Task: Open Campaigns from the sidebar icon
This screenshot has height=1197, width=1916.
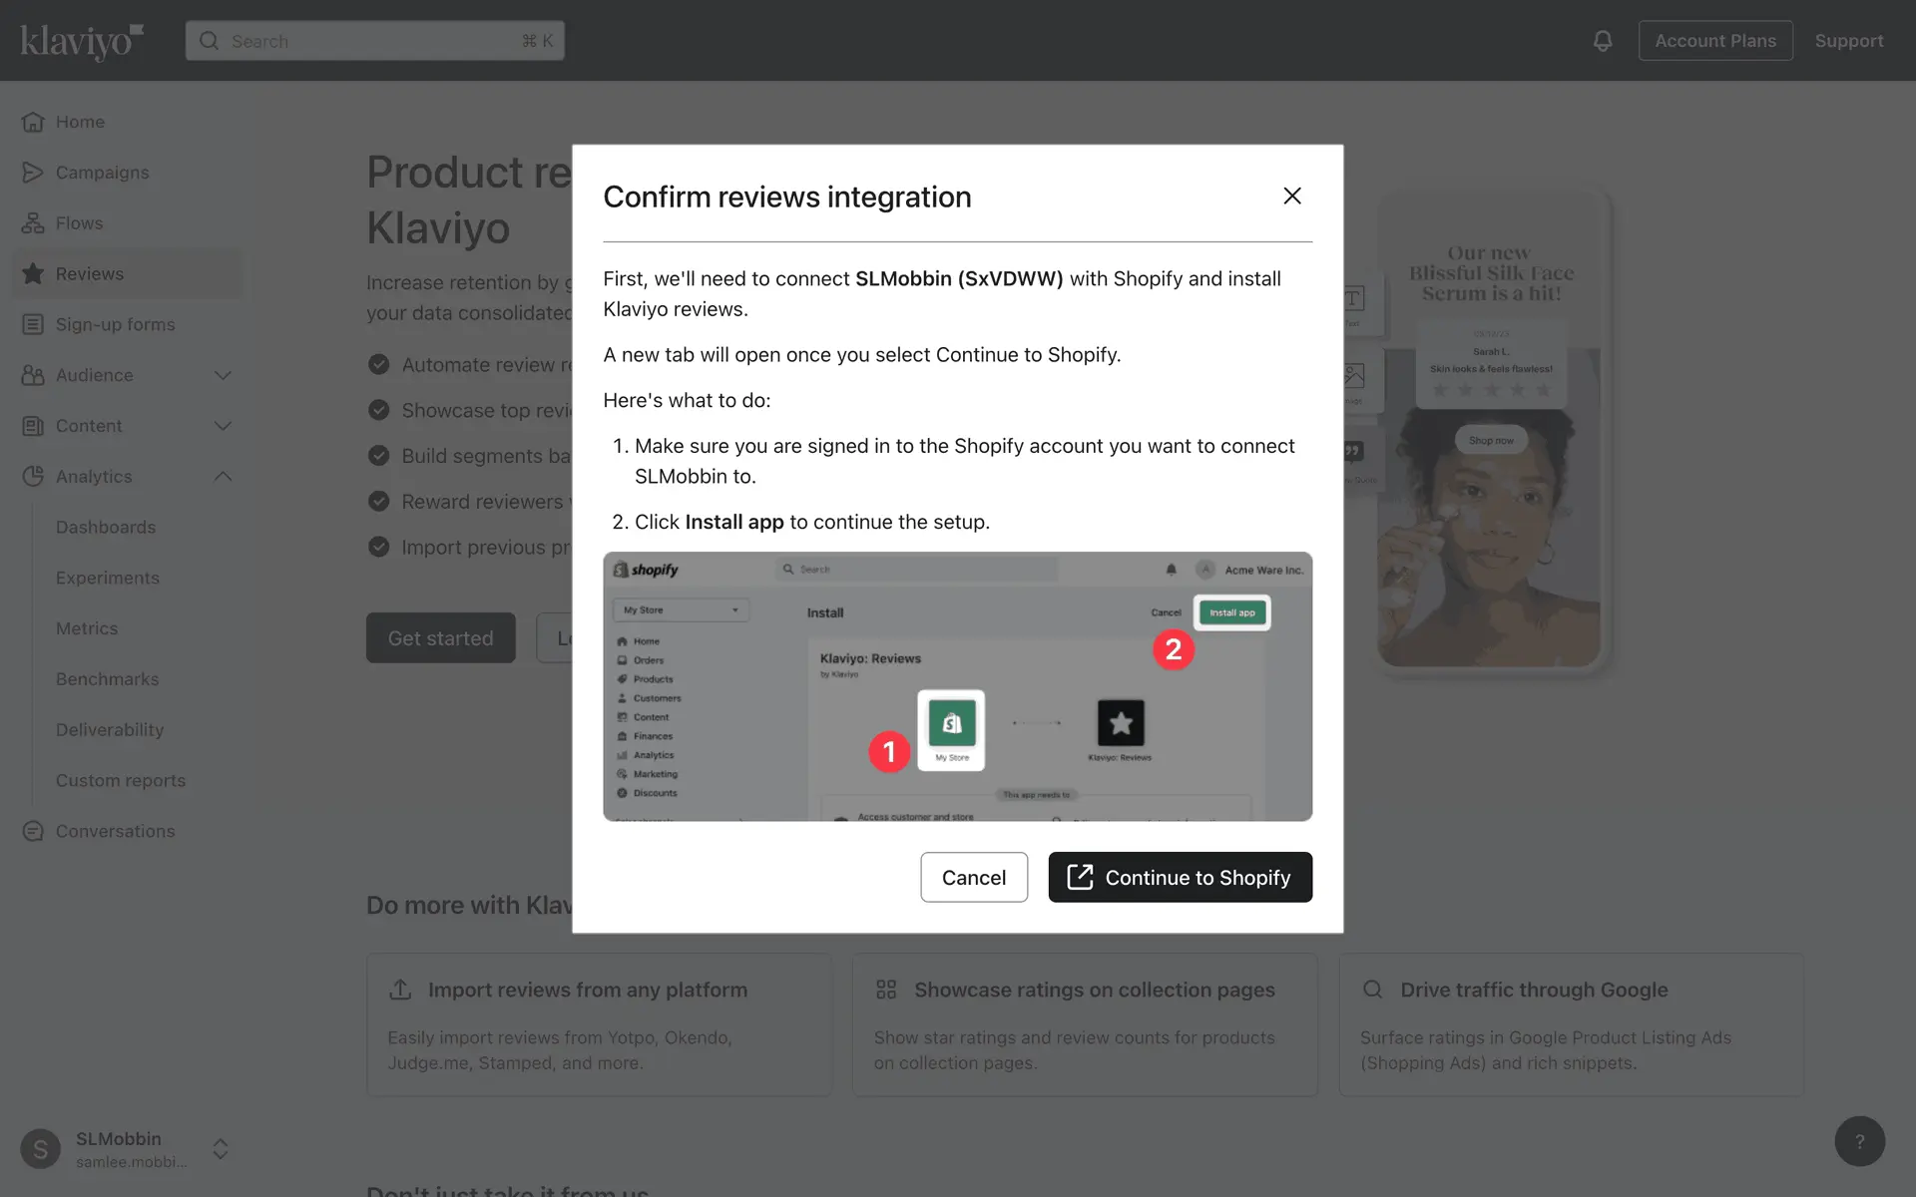Action: [x=33, y=173]
